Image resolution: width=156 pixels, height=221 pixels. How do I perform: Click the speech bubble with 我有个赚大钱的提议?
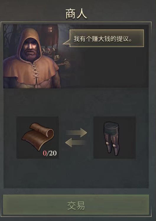[x=107, y=38]
